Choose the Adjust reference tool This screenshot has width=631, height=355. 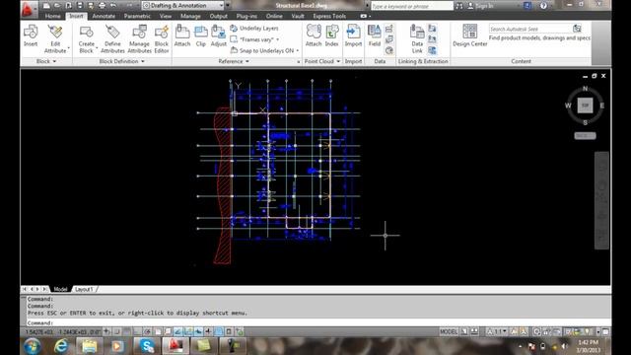pos(219,35)
